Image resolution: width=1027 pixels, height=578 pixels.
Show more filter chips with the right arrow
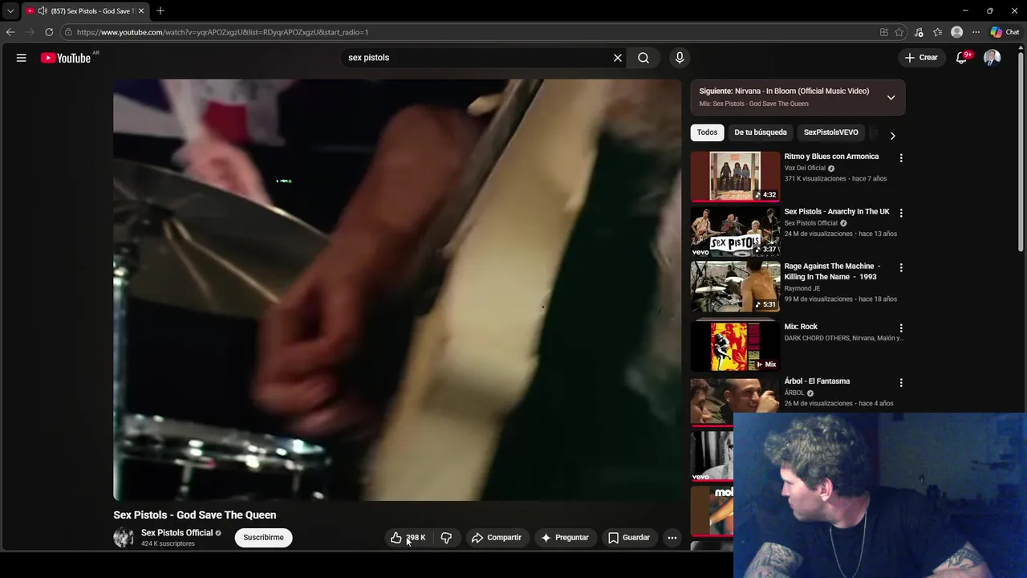point(892,136)
